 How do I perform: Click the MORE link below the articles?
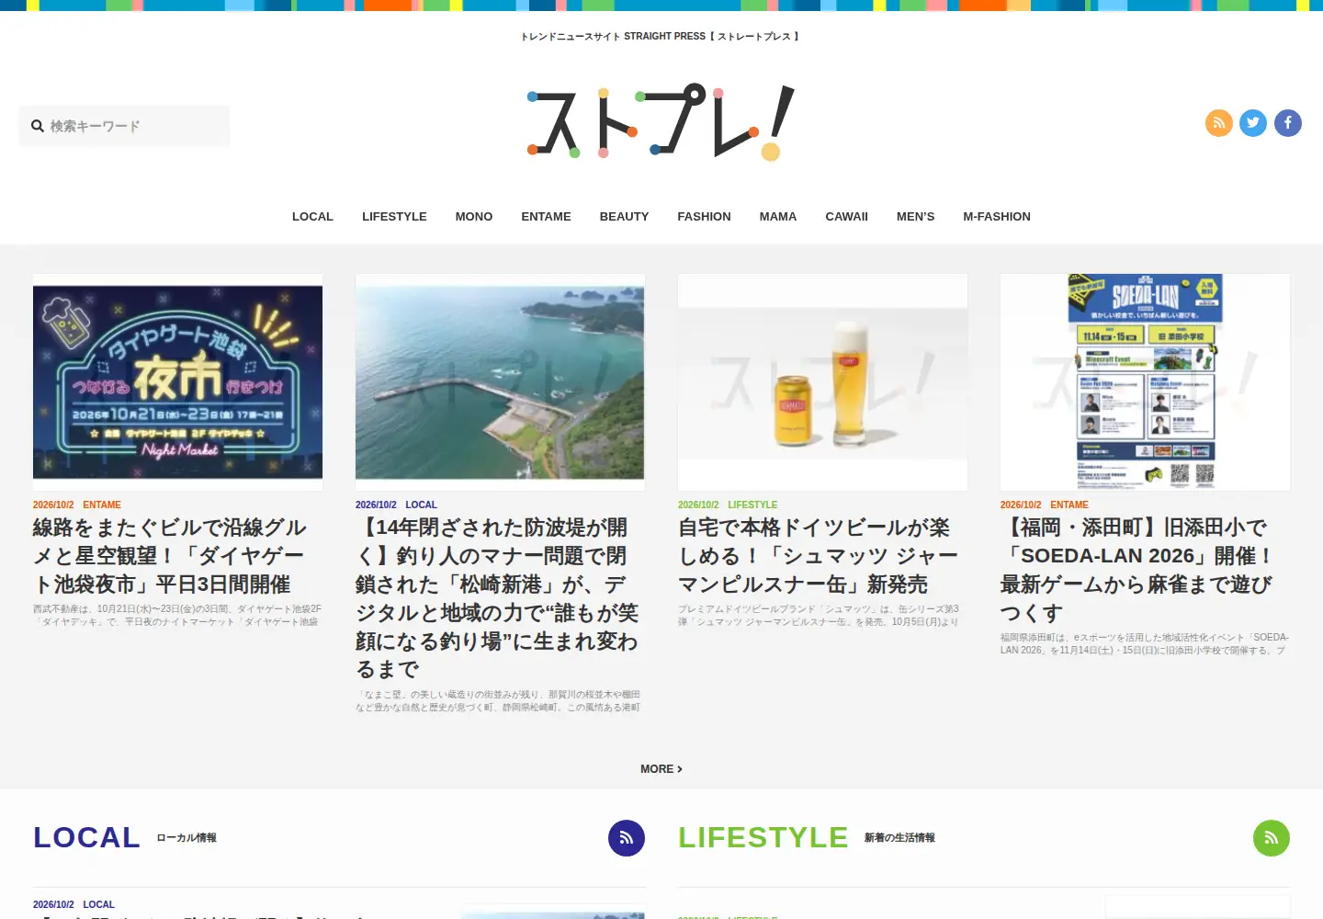coord(661,769)
